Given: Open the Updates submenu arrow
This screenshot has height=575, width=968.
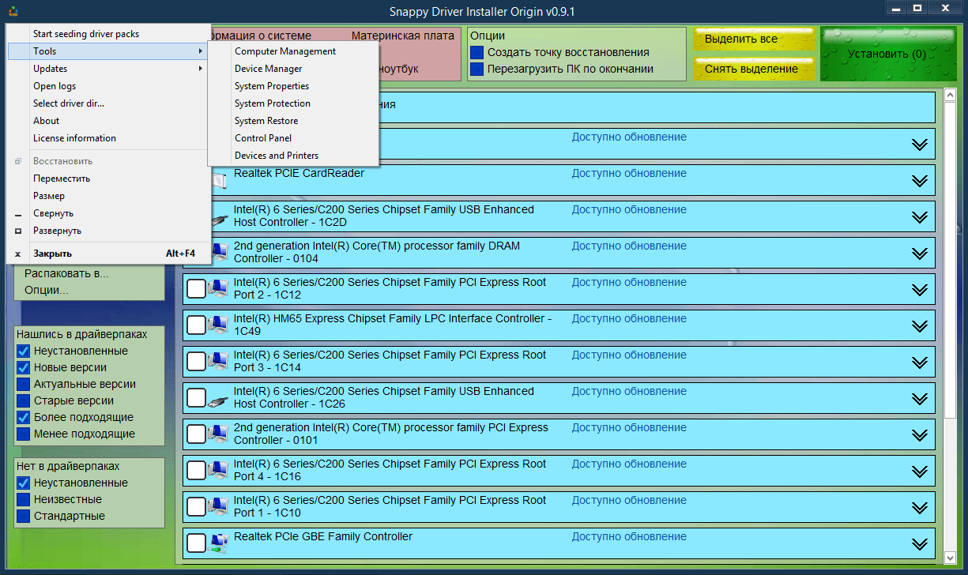Looking at the screenshot, I should [x=201, y=69].
